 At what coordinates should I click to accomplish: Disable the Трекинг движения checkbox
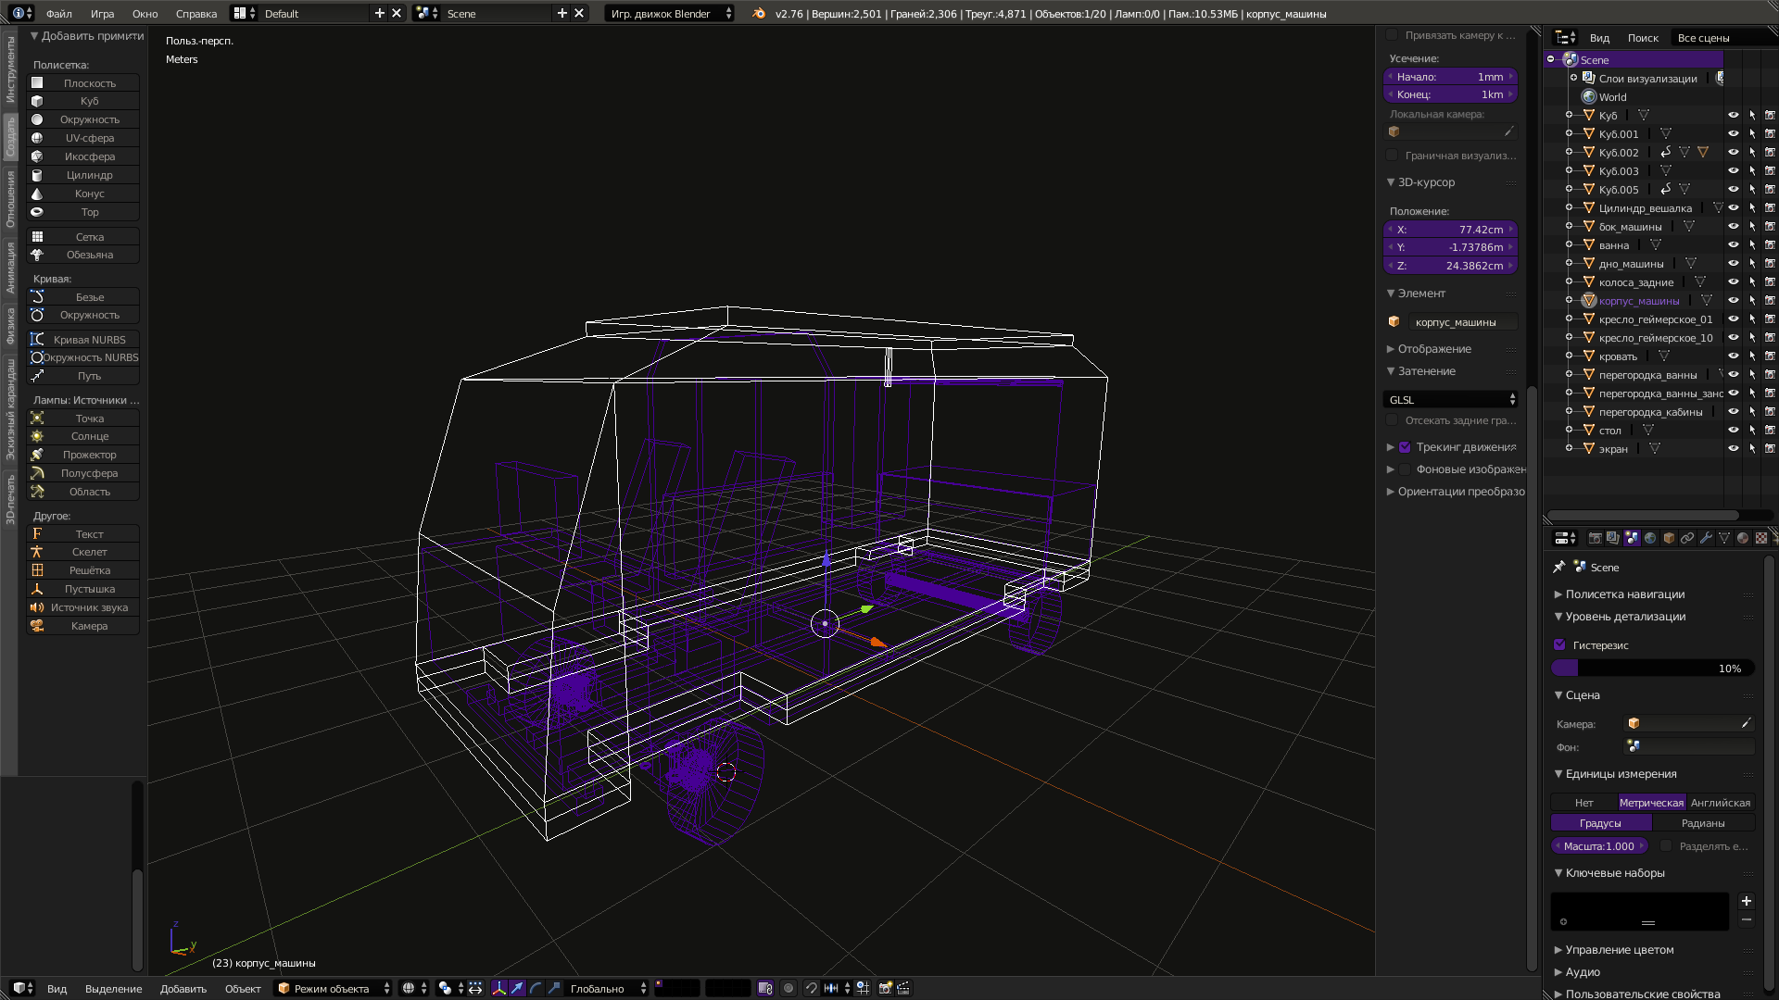point(1405,446)
